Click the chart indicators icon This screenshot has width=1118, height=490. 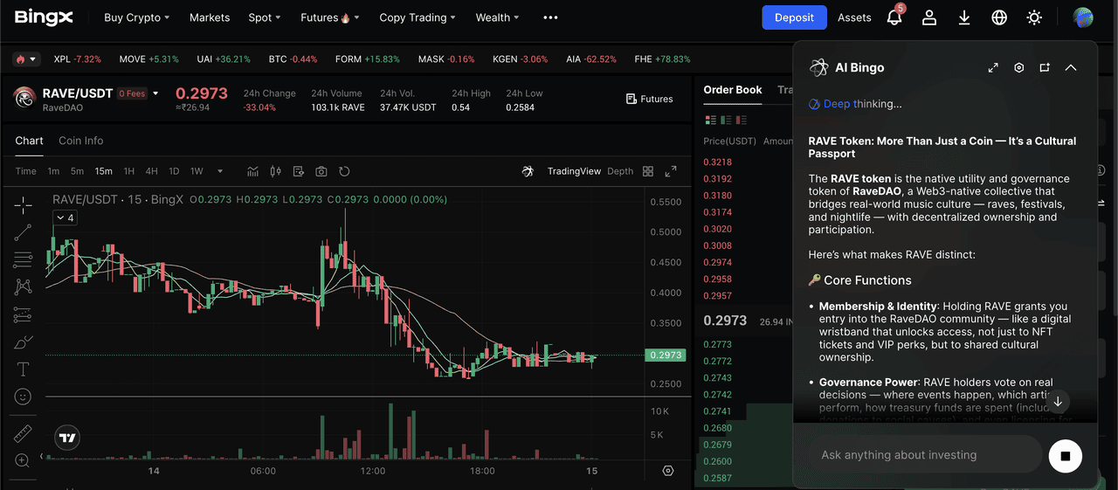[x=253, y=171]
